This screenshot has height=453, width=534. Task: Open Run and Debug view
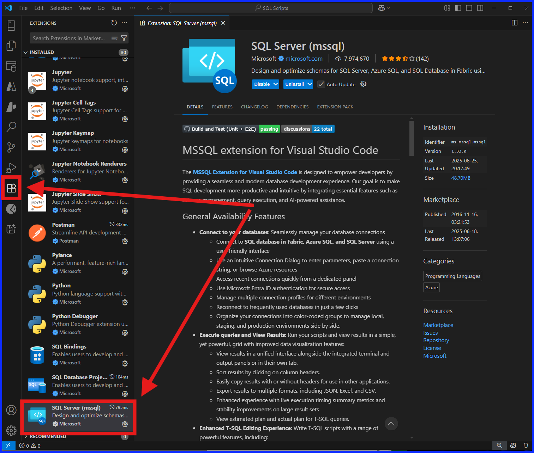(11, 168)
